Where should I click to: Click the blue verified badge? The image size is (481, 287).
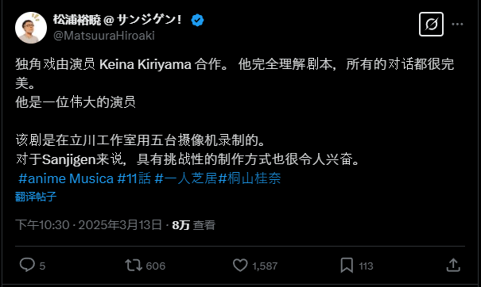(x=197, y=20)
